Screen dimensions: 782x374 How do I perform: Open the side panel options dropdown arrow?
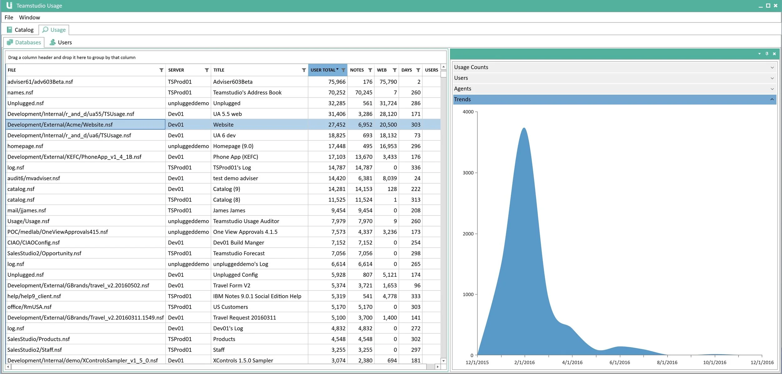[x=759, y=54]
